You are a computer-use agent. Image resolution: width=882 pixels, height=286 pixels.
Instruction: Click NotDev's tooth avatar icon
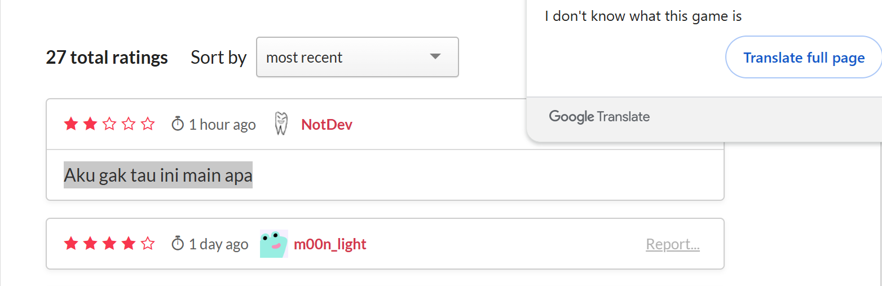pyautogui.click(x=281, y=124)
